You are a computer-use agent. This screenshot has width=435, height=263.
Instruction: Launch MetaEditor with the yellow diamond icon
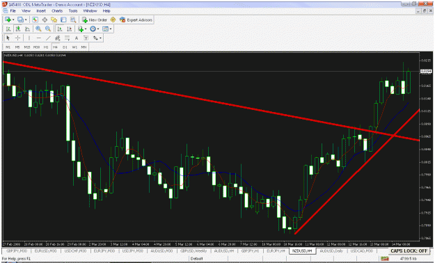coord(113,19)
